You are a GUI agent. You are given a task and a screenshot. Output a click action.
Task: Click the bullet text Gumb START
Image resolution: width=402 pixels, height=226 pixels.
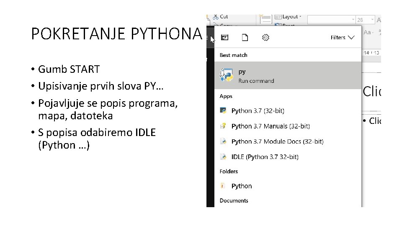tap(69, 69)
